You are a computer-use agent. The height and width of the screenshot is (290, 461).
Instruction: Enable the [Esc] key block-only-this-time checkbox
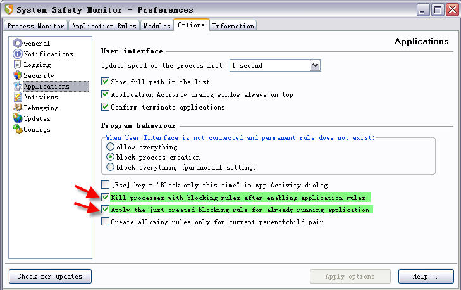point(105,185)
